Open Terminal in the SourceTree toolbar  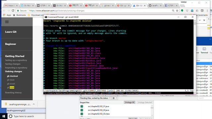[204, 50]
